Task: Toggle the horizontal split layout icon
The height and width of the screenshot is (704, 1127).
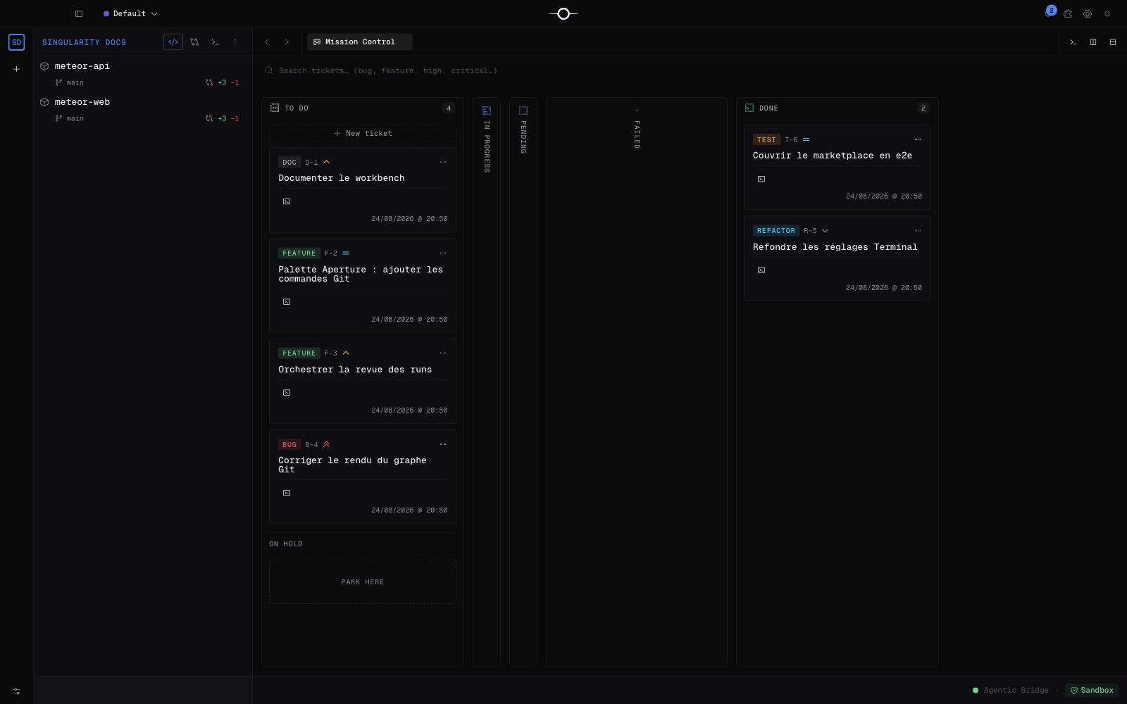Action: pyautogui.click(x=1113, y=42)
